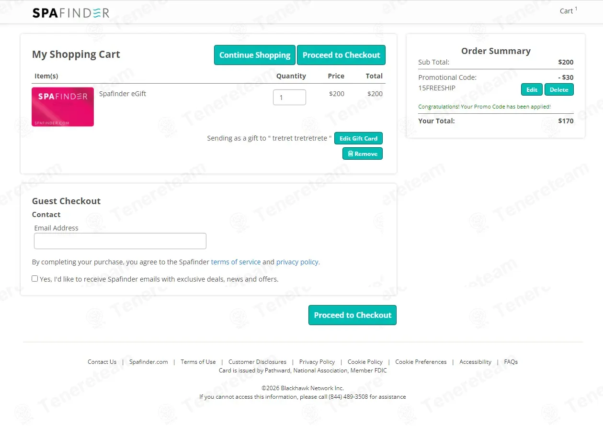Click the 15FREESHIP promo code text

click(x=437, y=88)
